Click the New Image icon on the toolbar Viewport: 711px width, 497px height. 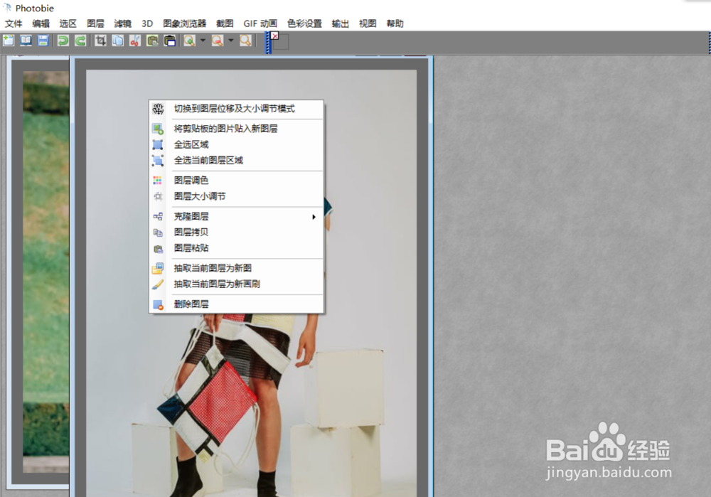click(x=7, y=41)
